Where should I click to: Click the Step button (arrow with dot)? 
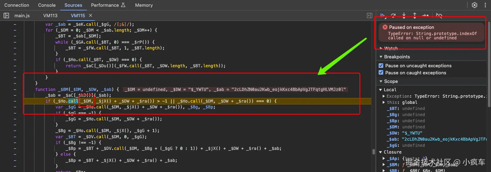point(426,15)
